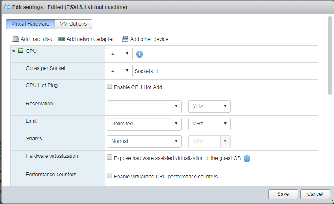Switch to the VM Options tab
Viewport: 334px width, 204px height.
point(74,24)
